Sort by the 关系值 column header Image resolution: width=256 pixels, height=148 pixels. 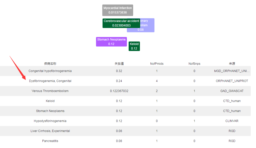119,64
